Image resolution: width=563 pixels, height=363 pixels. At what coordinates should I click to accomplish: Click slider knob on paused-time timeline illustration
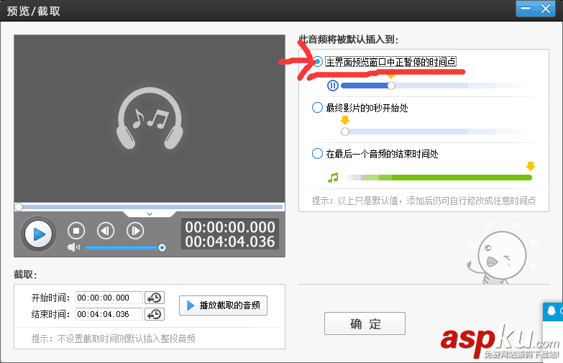pyautogui.click(x=391, y=86)
